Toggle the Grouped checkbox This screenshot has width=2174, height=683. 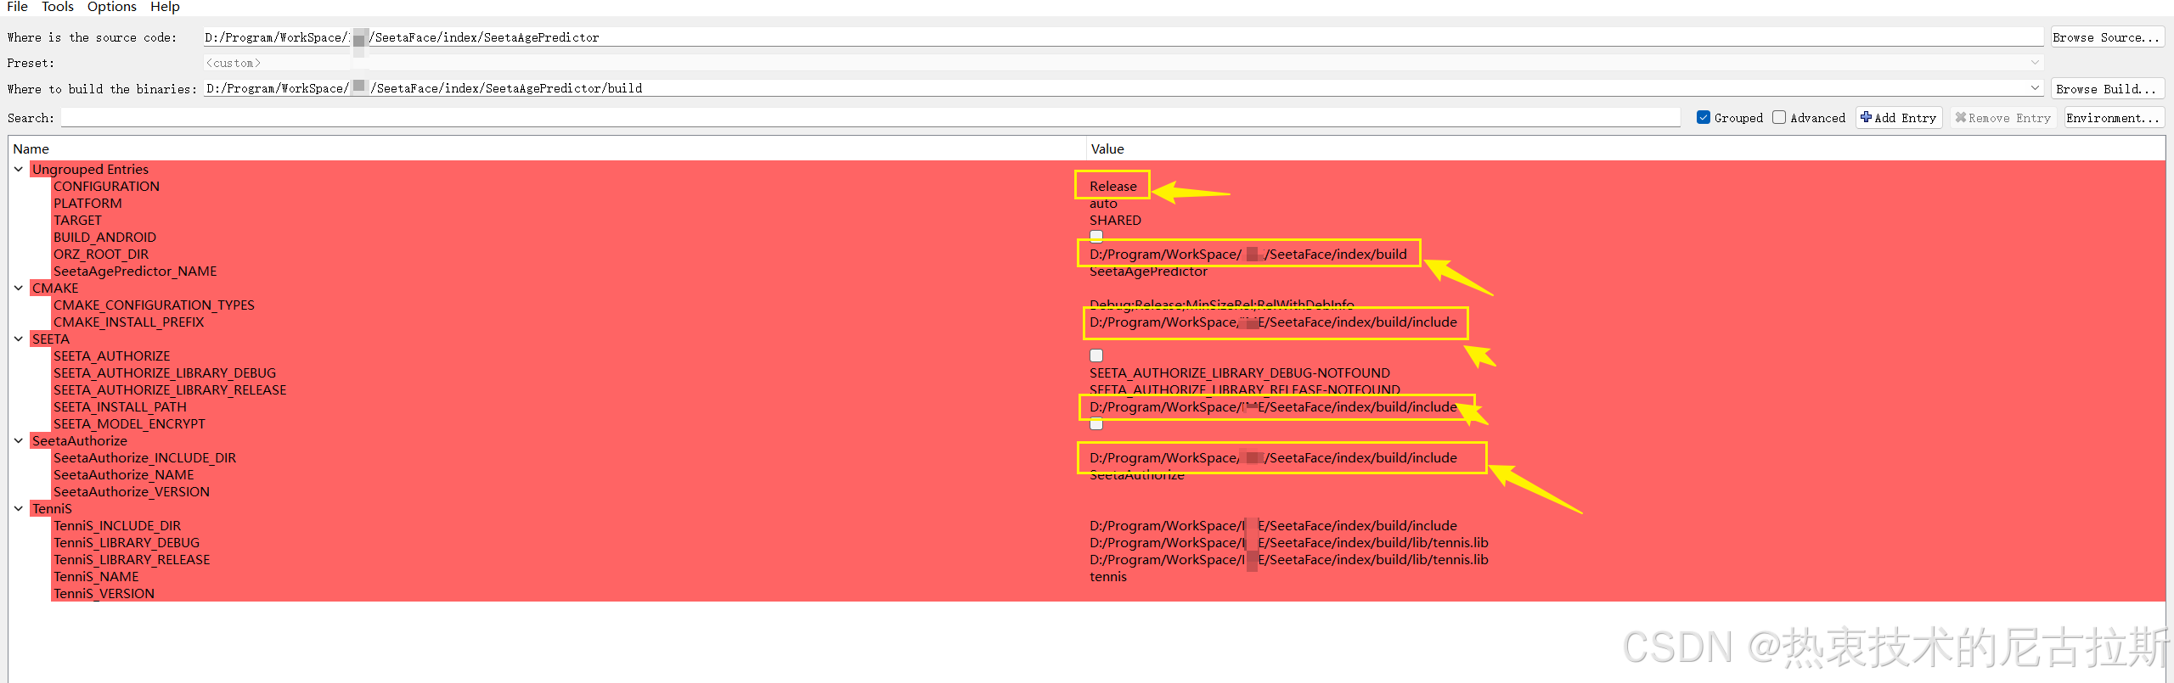coord(1703,118)
